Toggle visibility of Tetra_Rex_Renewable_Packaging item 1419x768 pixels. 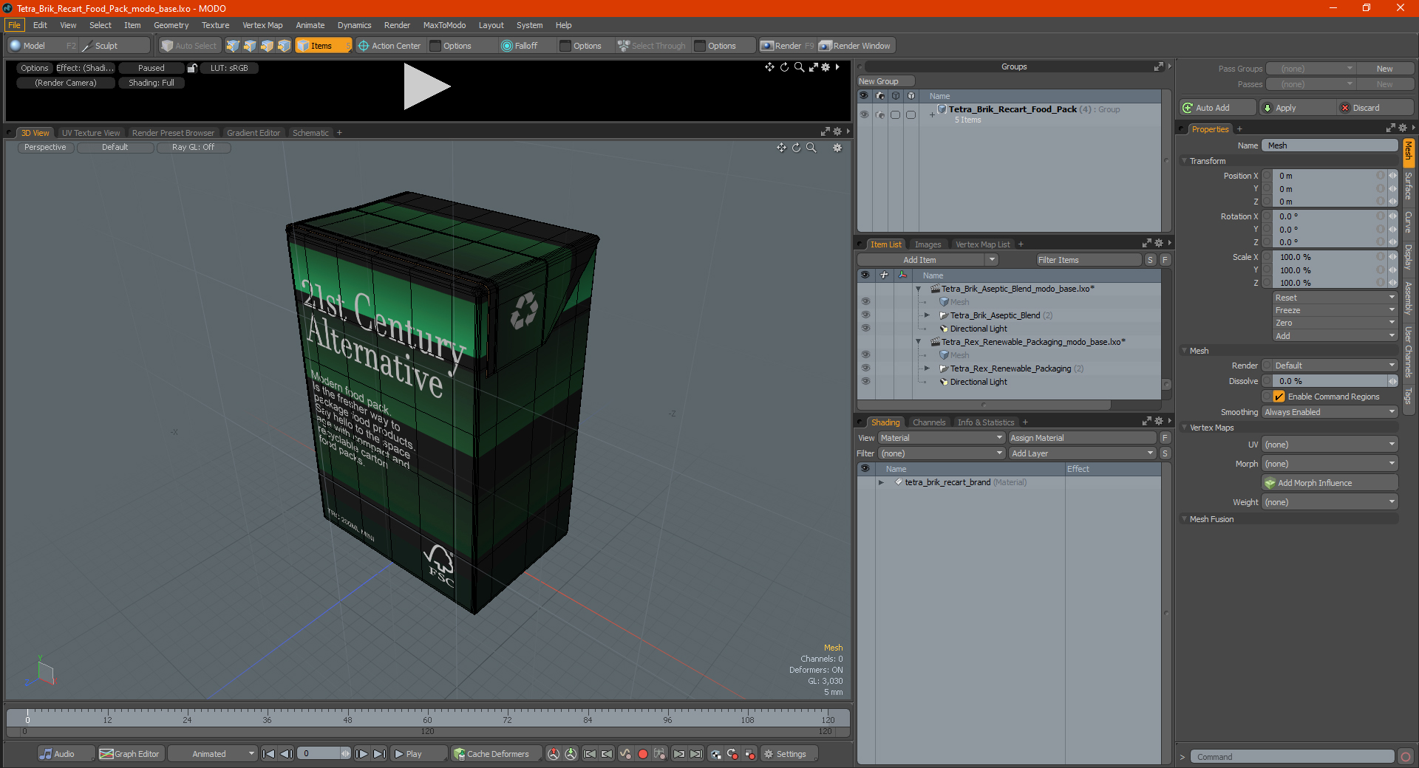[x=865, y=368]
